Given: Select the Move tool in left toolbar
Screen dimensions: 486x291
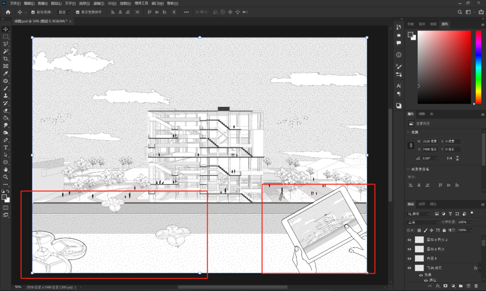Looking at the screenshot, I should 5,29.
